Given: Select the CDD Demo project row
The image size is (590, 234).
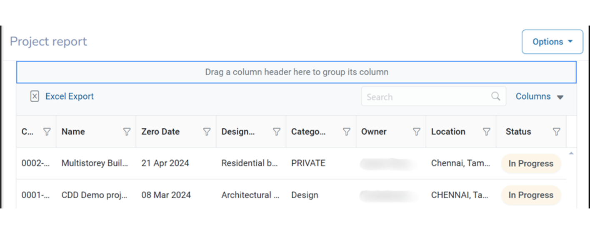Looking at the screenshot, I should 94,195.
